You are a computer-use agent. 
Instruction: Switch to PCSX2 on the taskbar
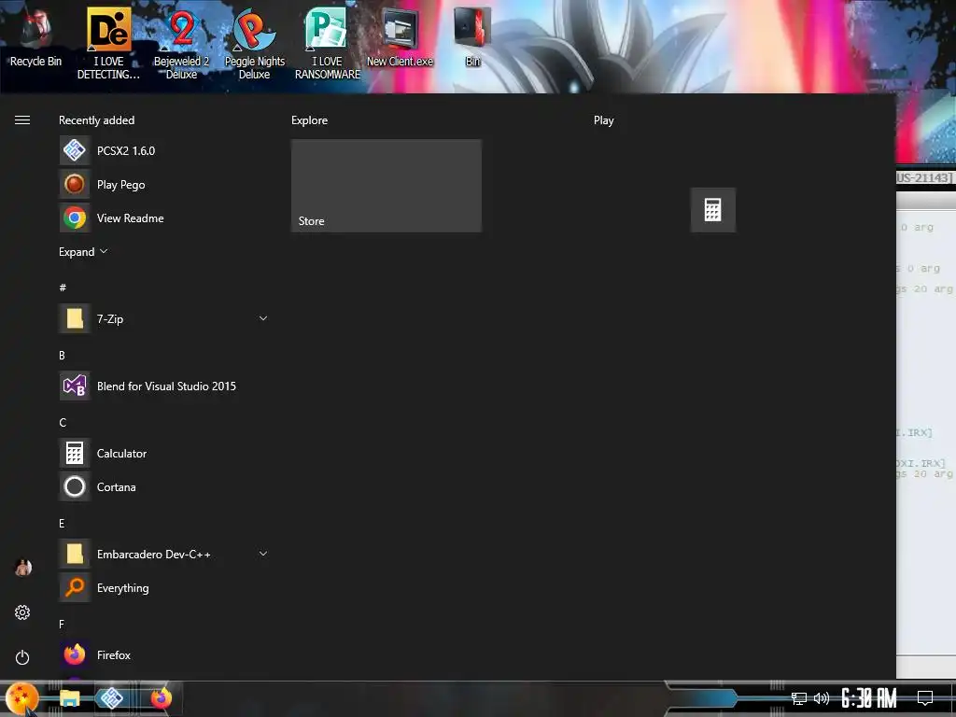pos(112,698)
